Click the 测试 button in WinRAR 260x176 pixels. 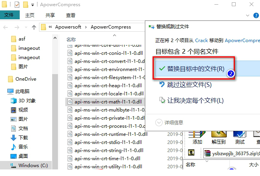point(240,137)
